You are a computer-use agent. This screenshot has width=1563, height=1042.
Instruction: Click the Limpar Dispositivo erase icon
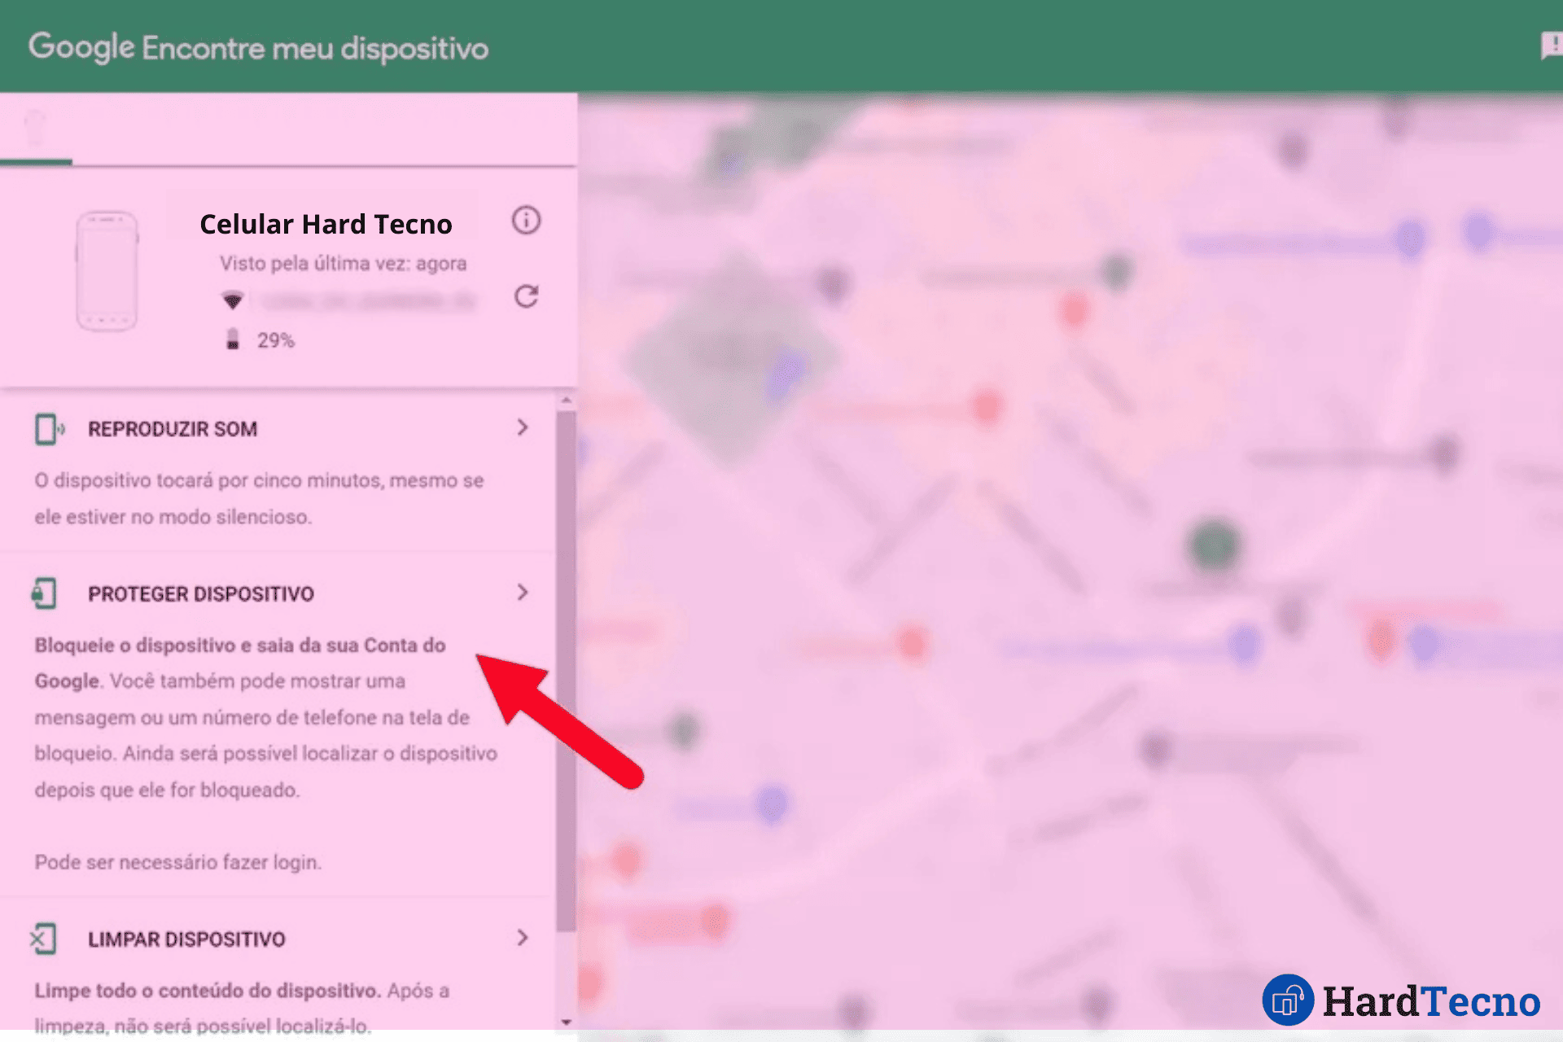(x=43, y=939)
